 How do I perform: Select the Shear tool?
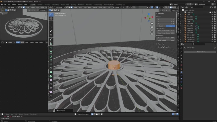pos(51,92)
